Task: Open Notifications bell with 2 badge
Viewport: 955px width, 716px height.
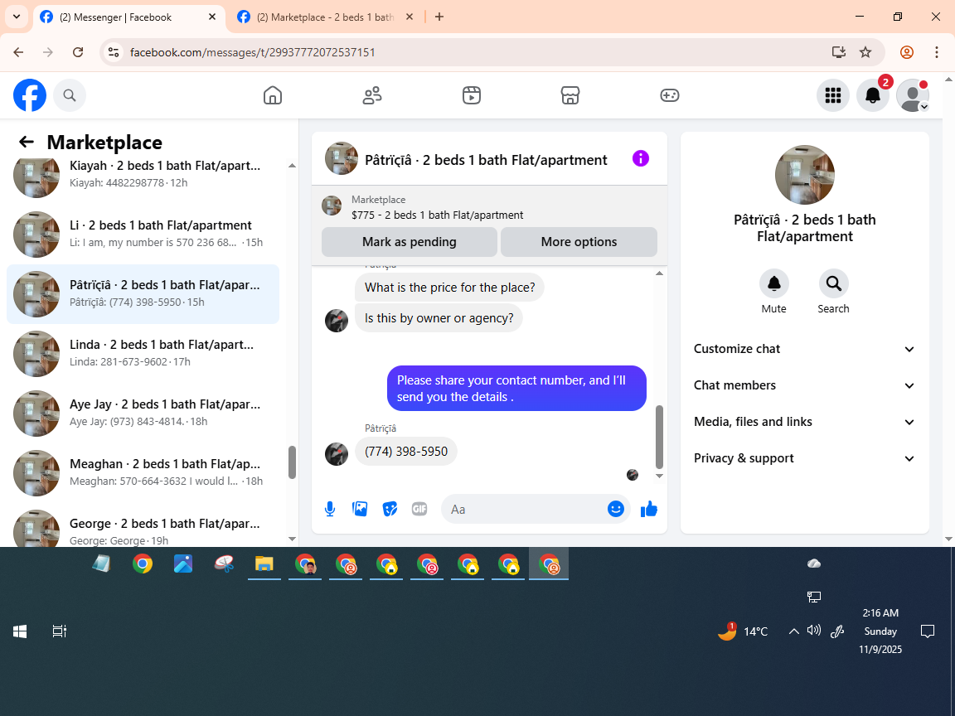Action: click(x=873, y=95)
